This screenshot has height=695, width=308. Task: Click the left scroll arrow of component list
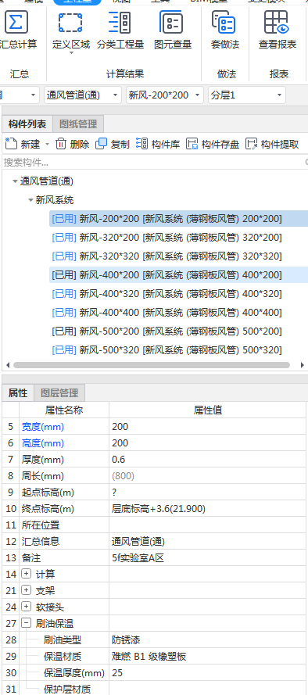(x=7, y=365)
